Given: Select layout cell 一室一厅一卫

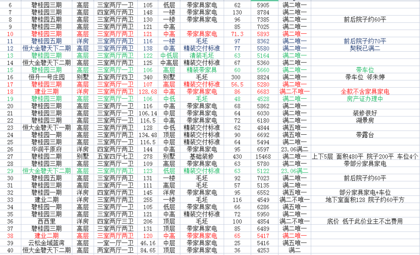Looking at the screenshot, I should [x=115, y=243].
